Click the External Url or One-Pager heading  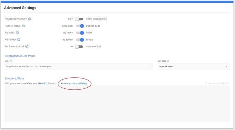pyautogui.click(x=20, y=56)
